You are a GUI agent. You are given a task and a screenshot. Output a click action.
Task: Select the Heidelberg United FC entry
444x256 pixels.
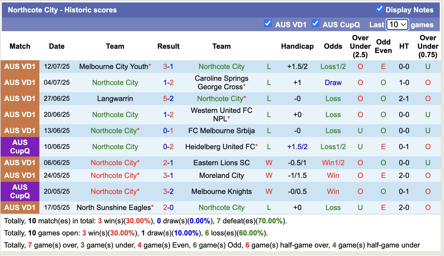[220, 146]
